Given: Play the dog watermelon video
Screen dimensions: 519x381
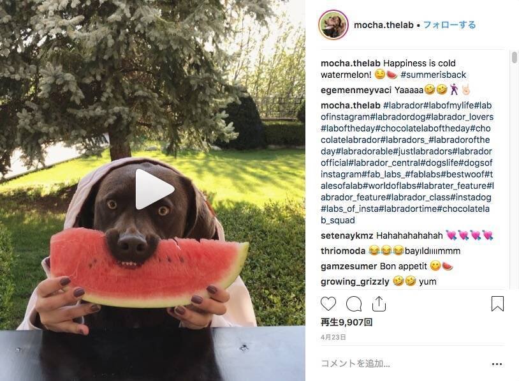Looking at the screenshot, I should point(154,189).
